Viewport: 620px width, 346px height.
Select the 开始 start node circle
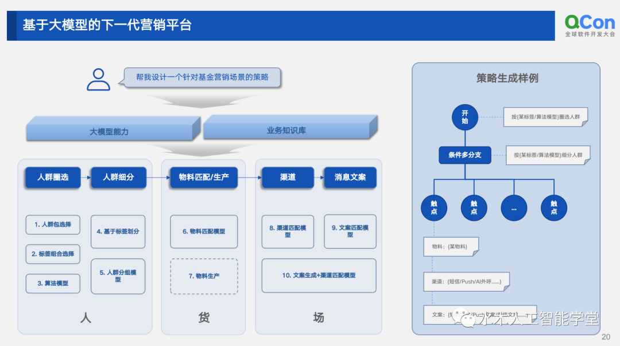[464, 117]
